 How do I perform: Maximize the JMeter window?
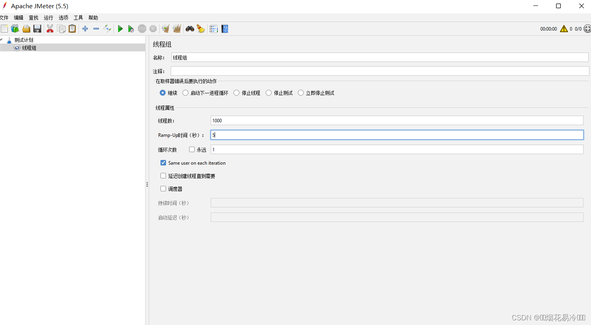tap(558, 6)
